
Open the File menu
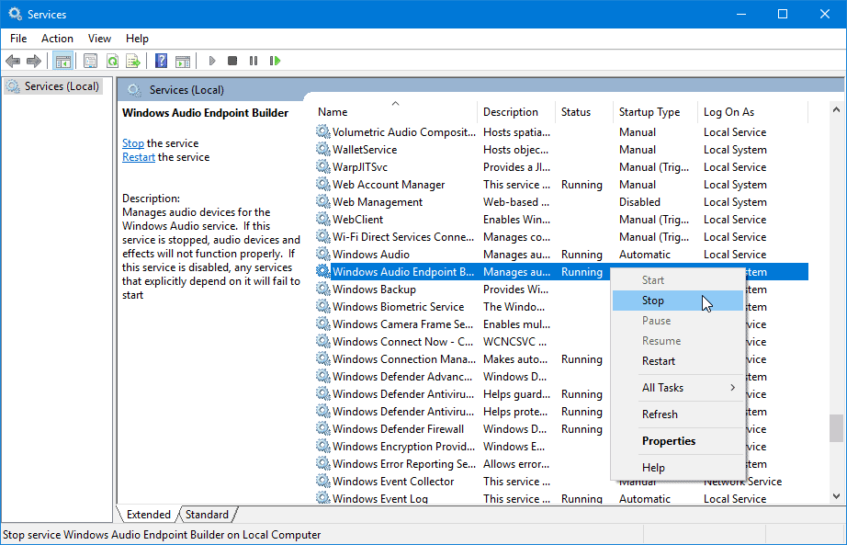pyautogui.click(x=18, y=39)
